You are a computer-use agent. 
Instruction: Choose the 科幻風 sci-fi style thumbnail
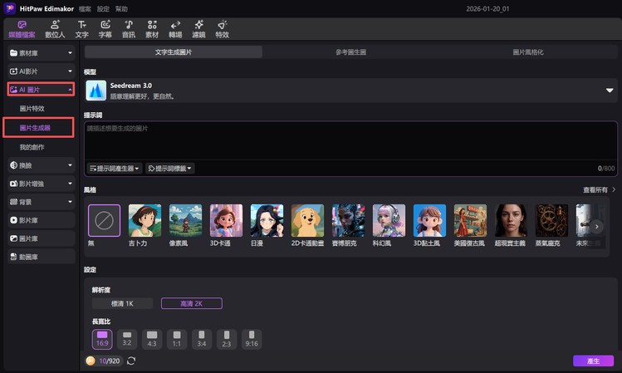tap(389, 221)
